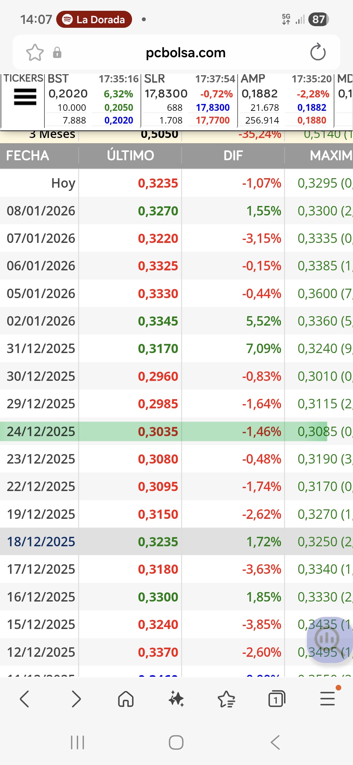Image resolution: width=353 pixels, height=765 pixels.
Task: Open the browser AI sparkle assistant
Action: click(x=176, y=699)
